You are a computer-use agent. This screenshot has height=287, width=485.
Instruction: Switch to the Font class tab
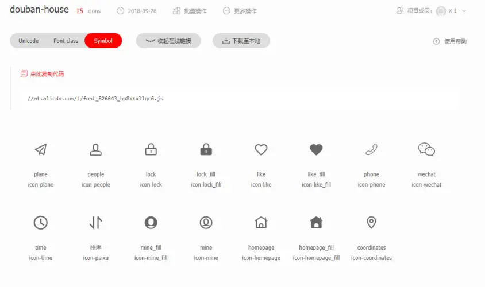66,41
